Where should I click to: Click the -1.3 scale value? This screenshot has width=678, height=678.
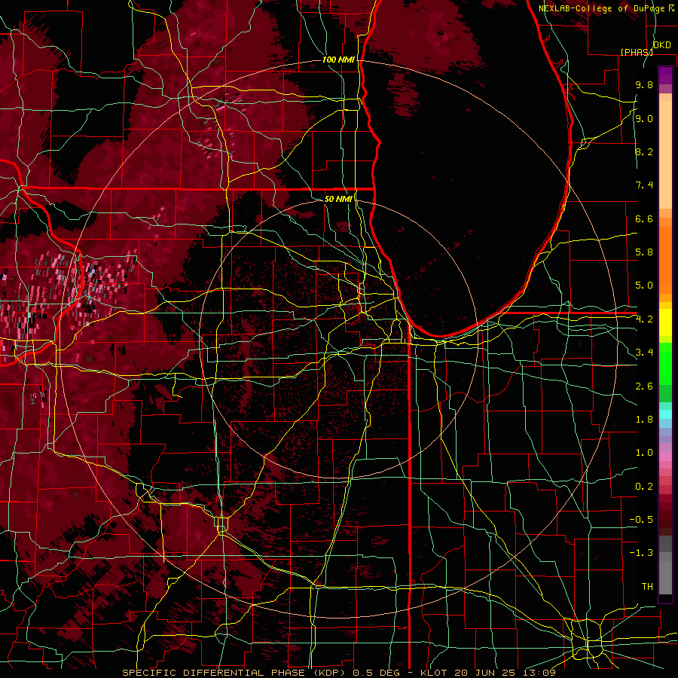(x=641, y=553)
